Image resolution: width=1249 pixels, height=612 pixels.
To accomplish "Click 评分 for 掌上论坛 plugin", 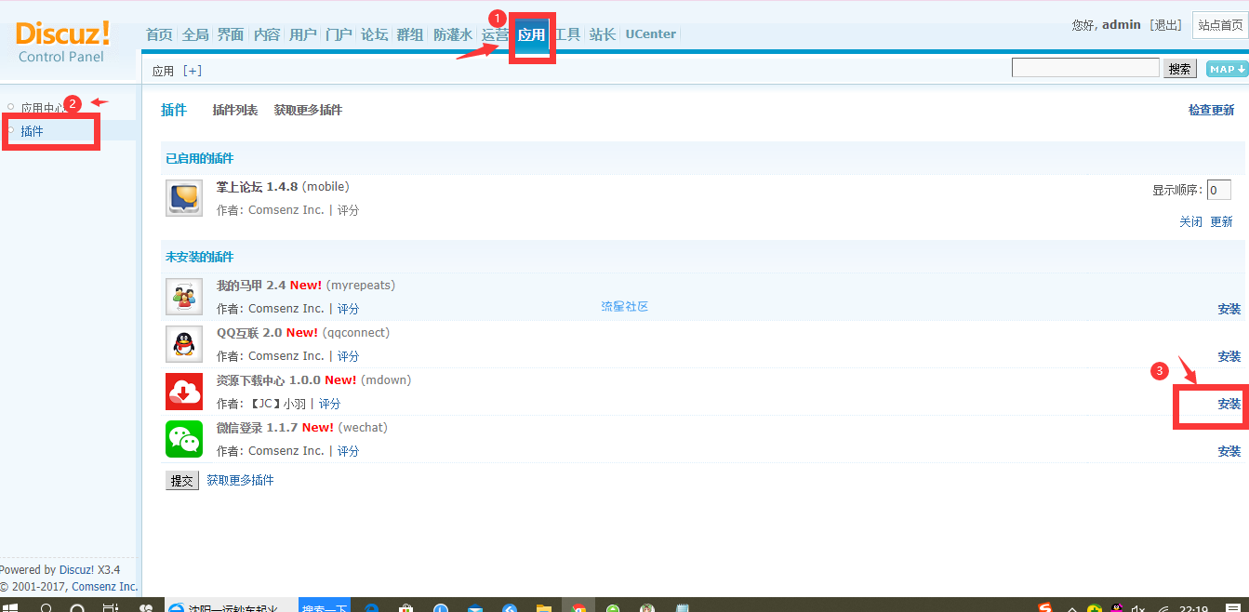I will pos(348,210).
